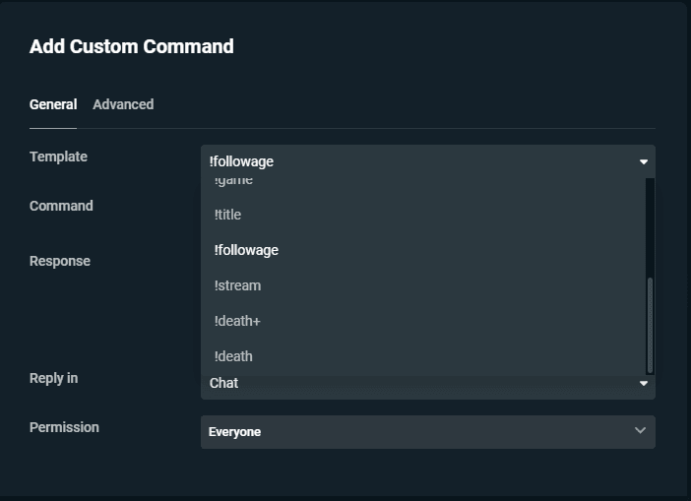Pick the !stream template from the list

(237, 285)
